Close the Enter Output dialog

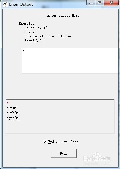tap(111, 3)
